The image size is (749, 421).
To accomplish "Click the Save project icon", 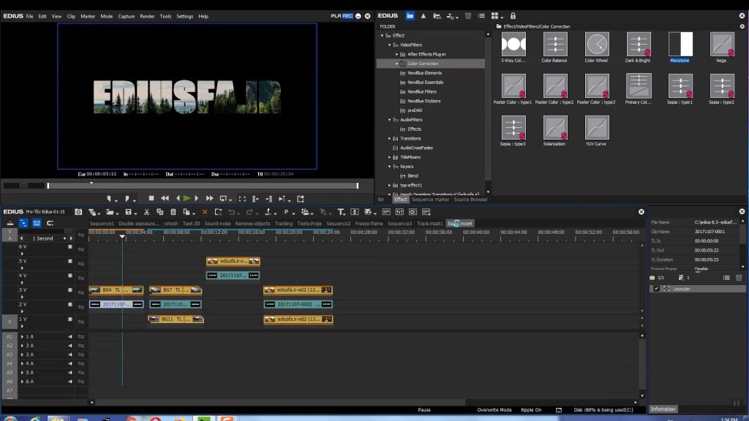I will (128, 212).
